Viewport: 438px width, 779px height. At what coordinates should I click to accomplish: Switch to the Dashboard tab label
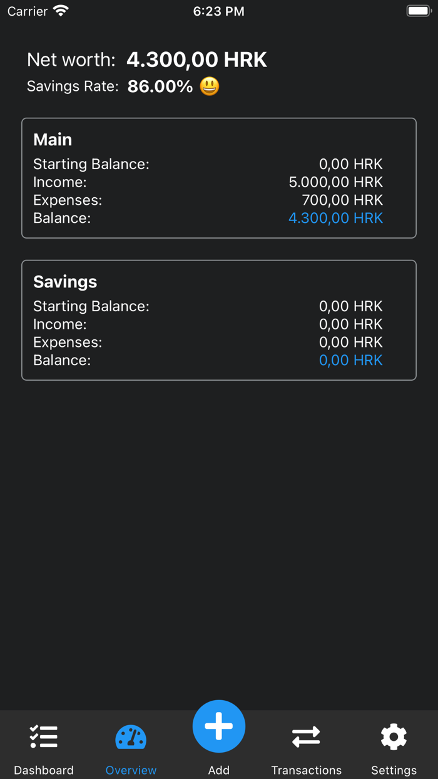44,770
